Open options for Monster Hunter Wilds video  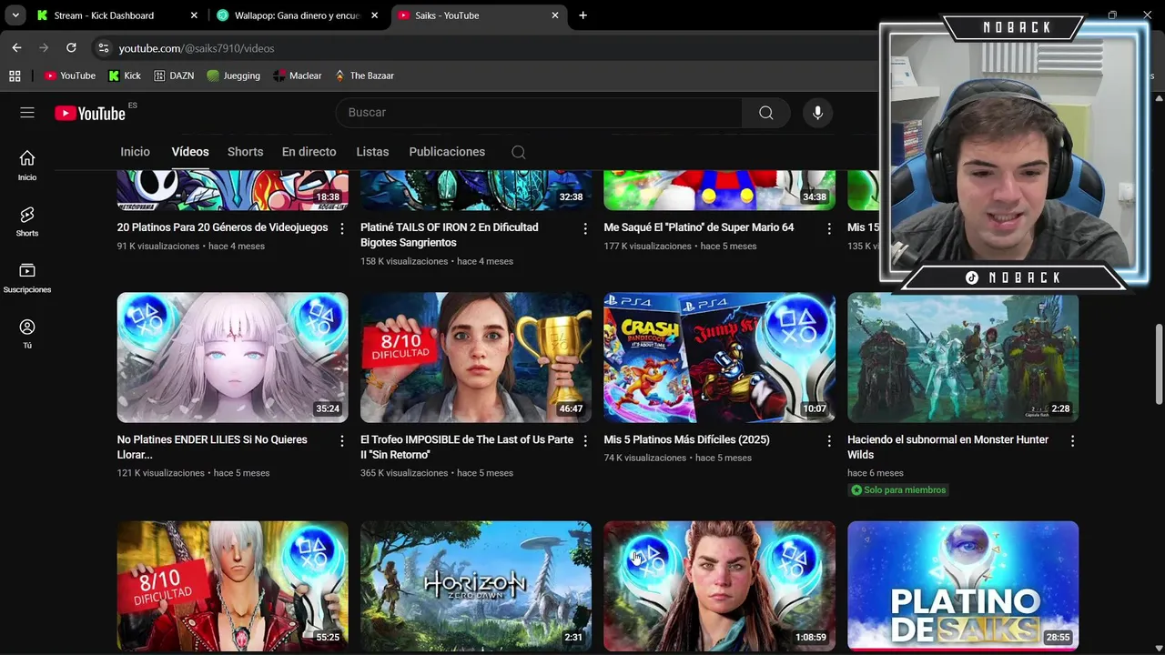[x=1072, y=440]
